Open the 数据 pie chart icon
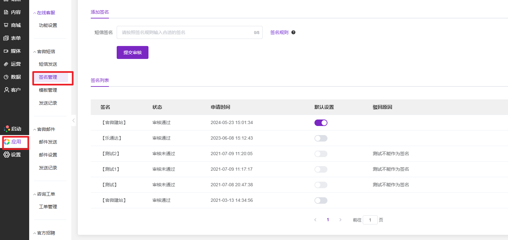The width and height of the screenshot is (508, 240). coord(6,77)
